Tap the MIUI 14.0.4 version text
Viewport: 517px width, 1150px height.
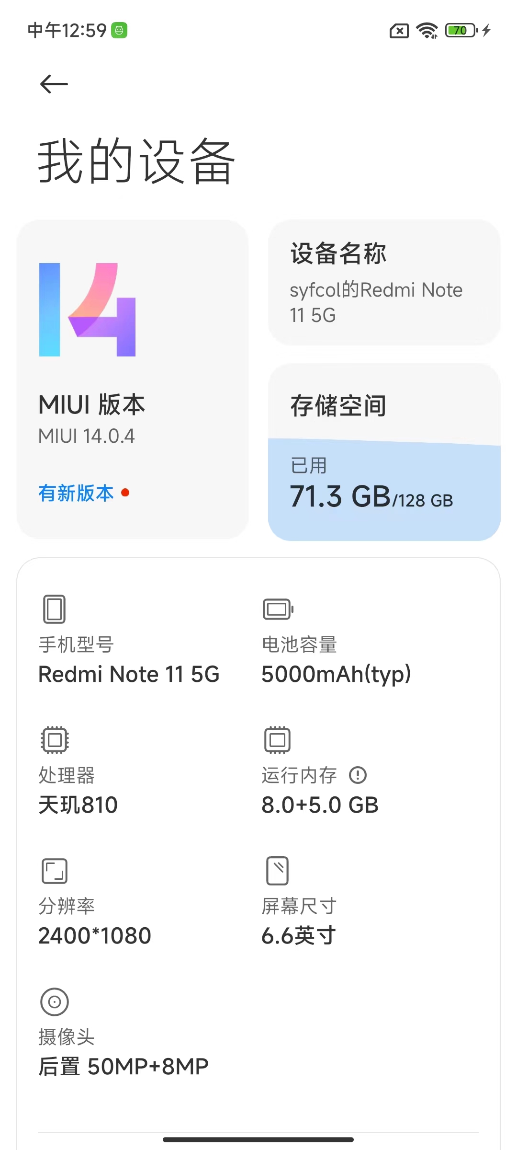(x=87, y=436)
